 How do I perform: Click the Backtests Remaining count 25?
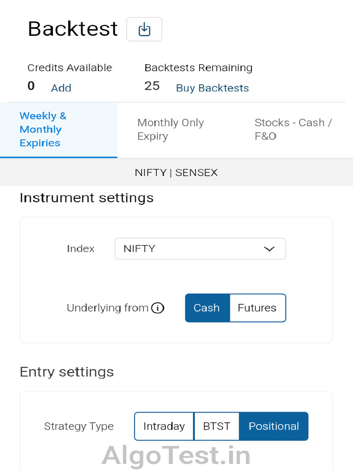click(152, 86)
